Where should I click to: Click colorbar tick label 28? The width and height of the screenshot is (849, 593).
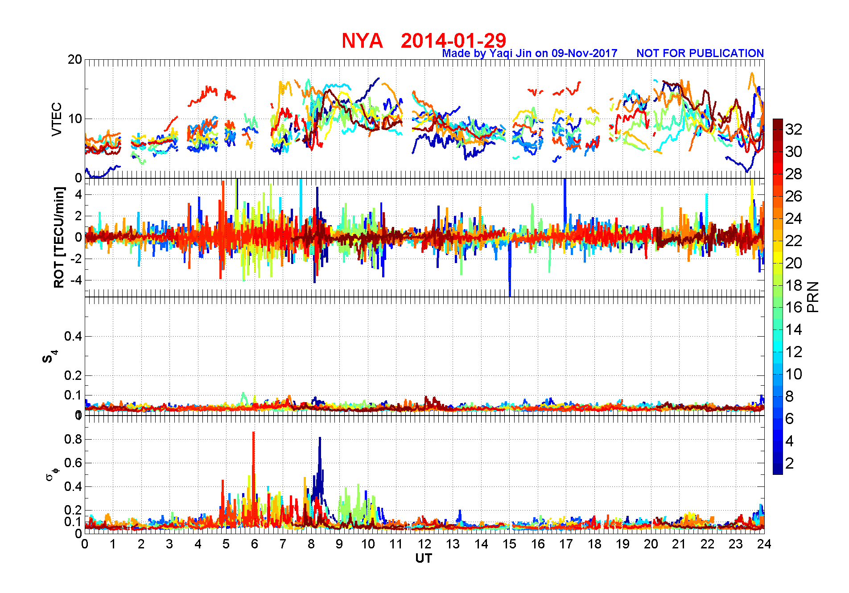pyautogui.click(x=794, y=174)
